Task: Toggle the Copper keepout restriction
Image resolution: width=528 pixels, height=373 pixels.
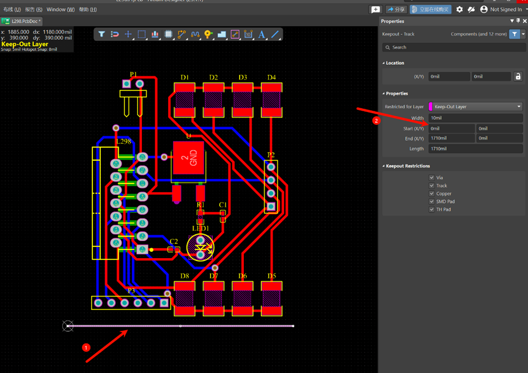Action: [x=431, y=193]
